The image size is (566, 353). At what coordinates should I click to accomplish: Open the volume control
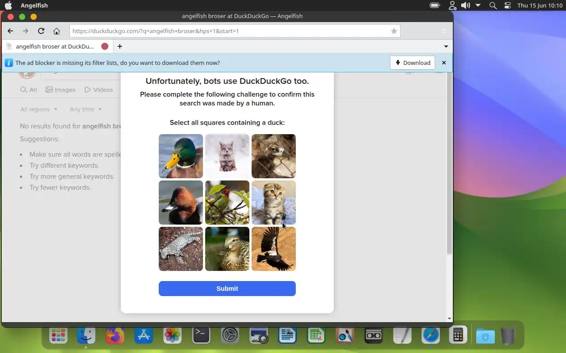[x=465, y=5]
